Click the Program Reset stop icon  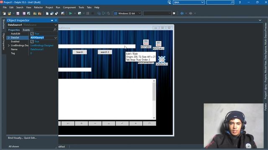93,13
